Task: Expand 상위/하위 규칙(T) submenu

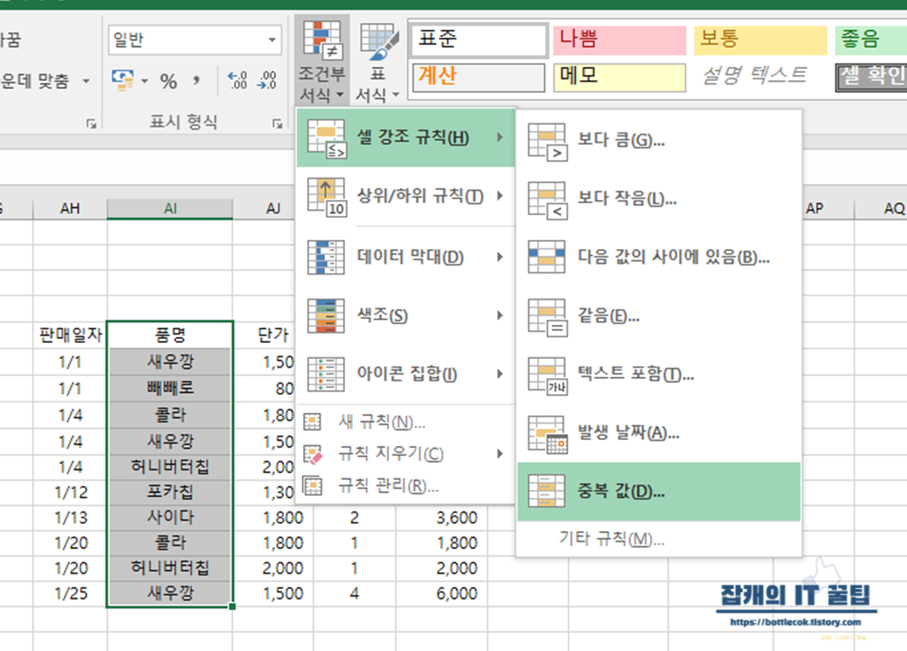Action: pyautogui.click(x=406, y=196)
